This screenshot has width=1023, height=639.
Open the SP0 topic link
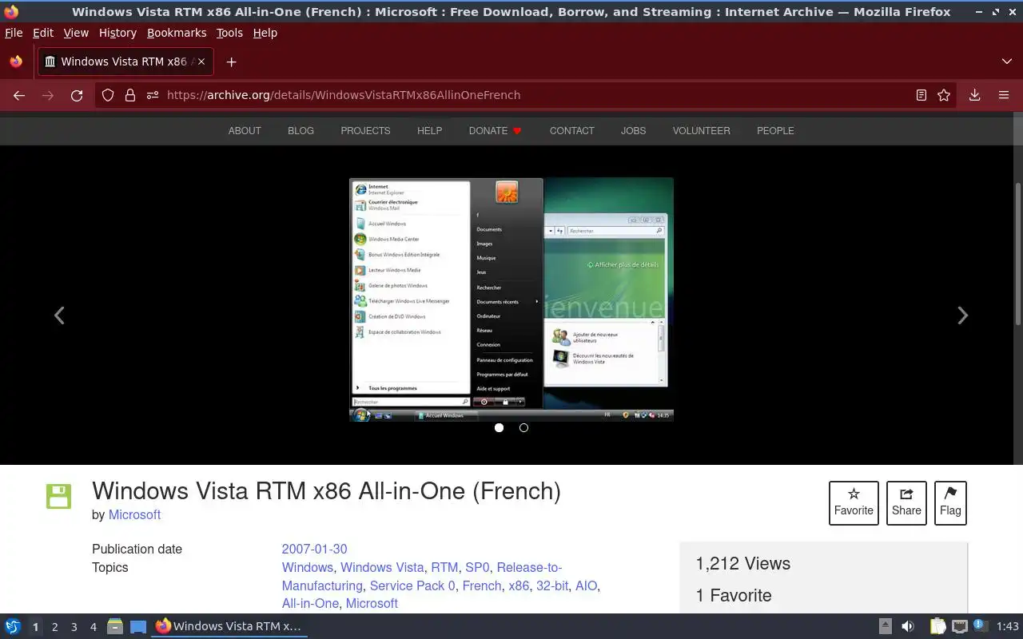[477, 567]
